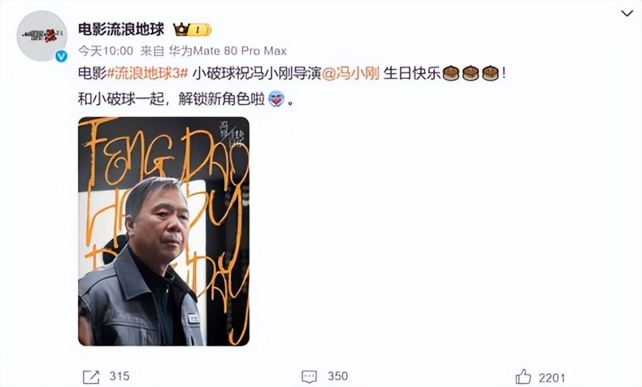Click the third birthday cake emoji

490,74
